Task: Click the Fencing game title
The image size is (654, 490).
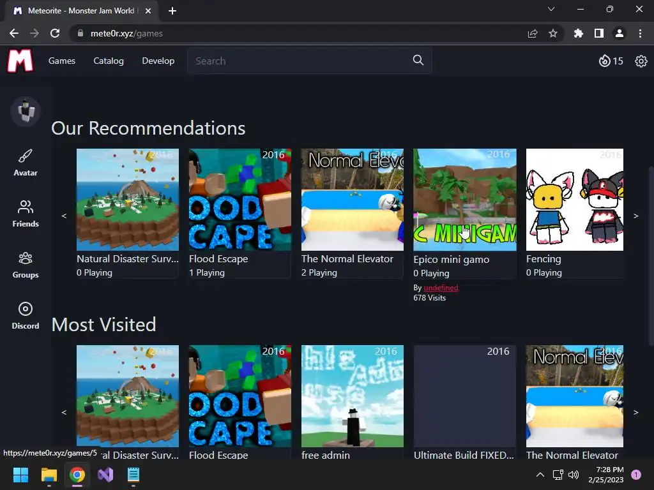Action: click(x=544, y=259)
